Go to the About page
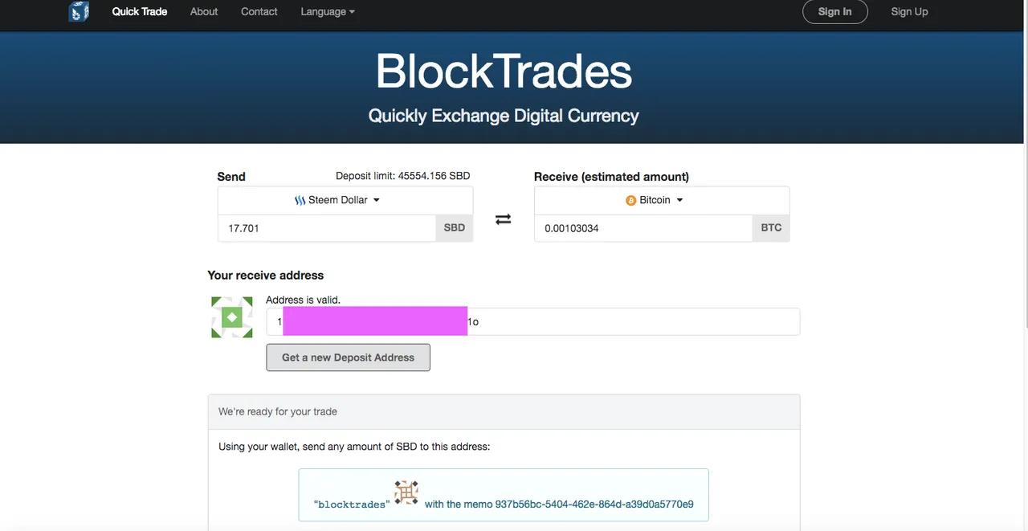The image size is (1028, 531). tap(204, 11)
